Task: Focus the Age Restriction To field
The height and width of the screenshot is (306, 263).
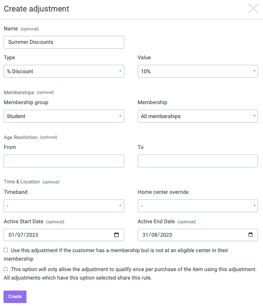Action: [198, 161]
